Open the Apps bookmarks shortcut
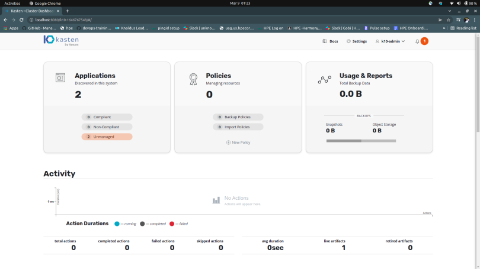This screenshot has width=480, height=269. (11, 28)
